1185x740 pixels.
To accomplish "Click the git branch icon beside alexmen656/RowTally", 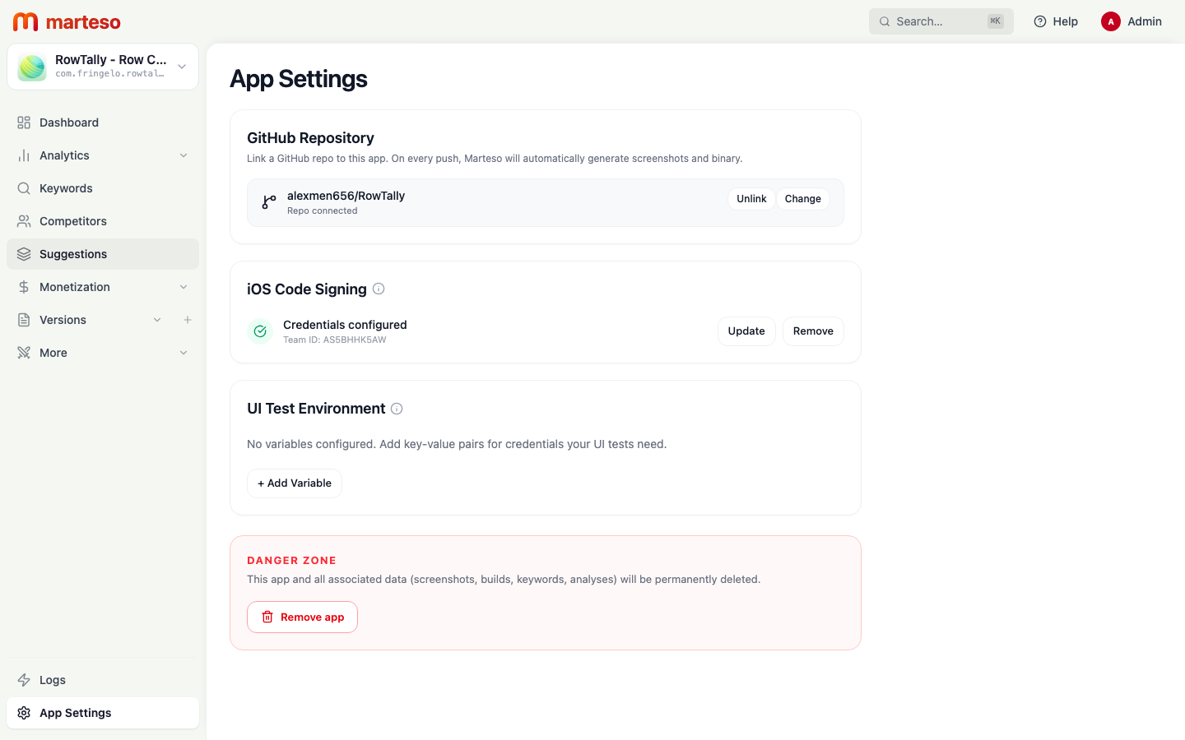I will (269, 202).
